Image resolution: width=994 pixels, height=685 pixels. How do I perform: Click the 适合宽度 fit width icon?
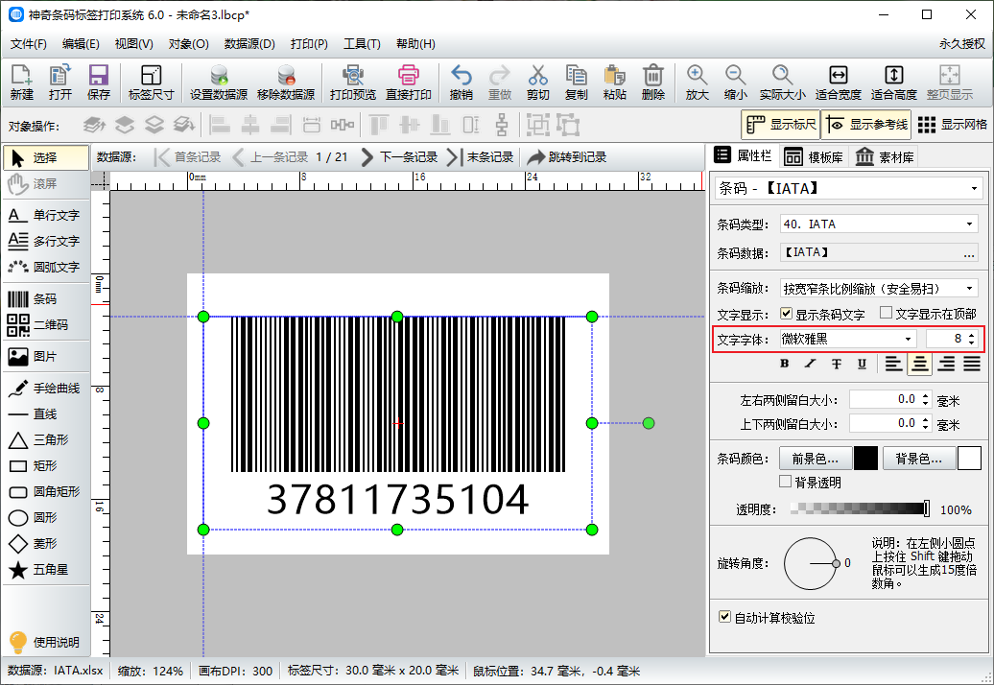pos(838,76)
